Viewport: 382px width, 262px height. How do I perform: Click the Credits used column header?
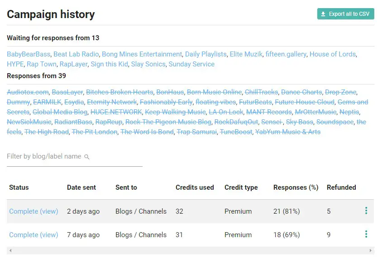point(195,187)
